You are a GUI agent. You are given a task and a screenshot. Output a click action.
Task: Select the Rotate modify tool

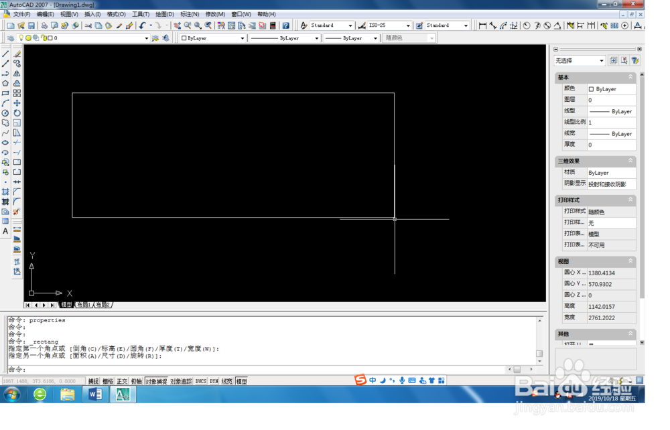click(17, 113)
